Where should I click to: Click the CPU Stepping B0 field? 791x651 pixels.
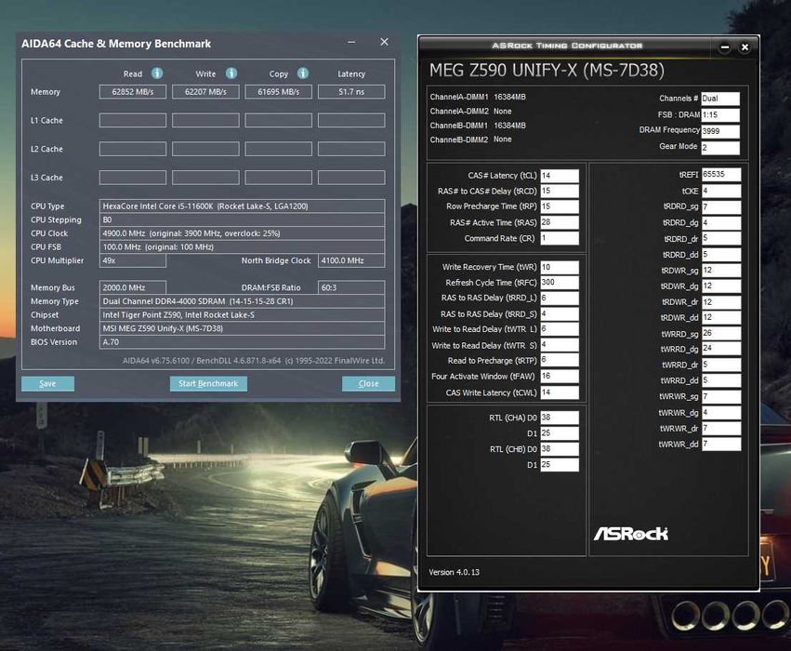[243, 219]
